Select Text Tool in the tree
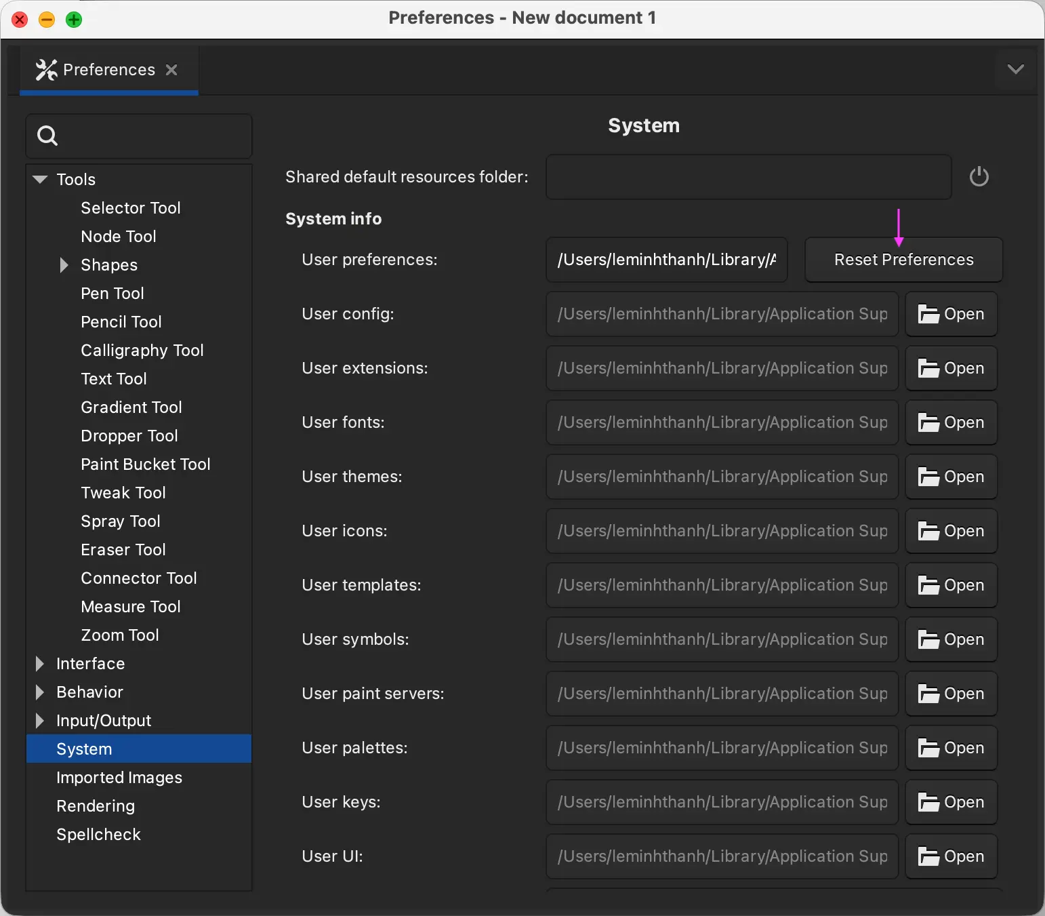 pos(114,379)
